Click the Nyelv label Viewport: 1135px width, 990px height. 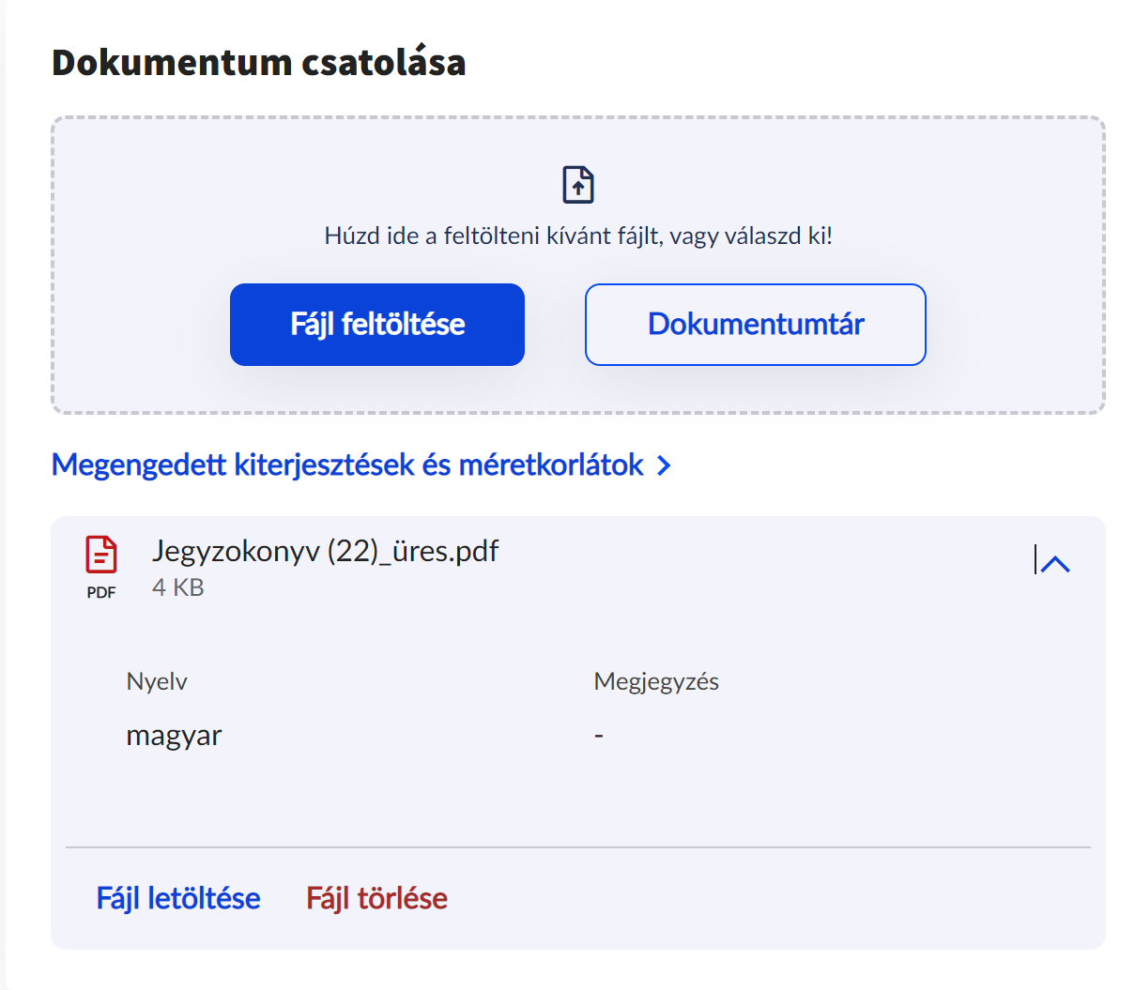point(157,681)
